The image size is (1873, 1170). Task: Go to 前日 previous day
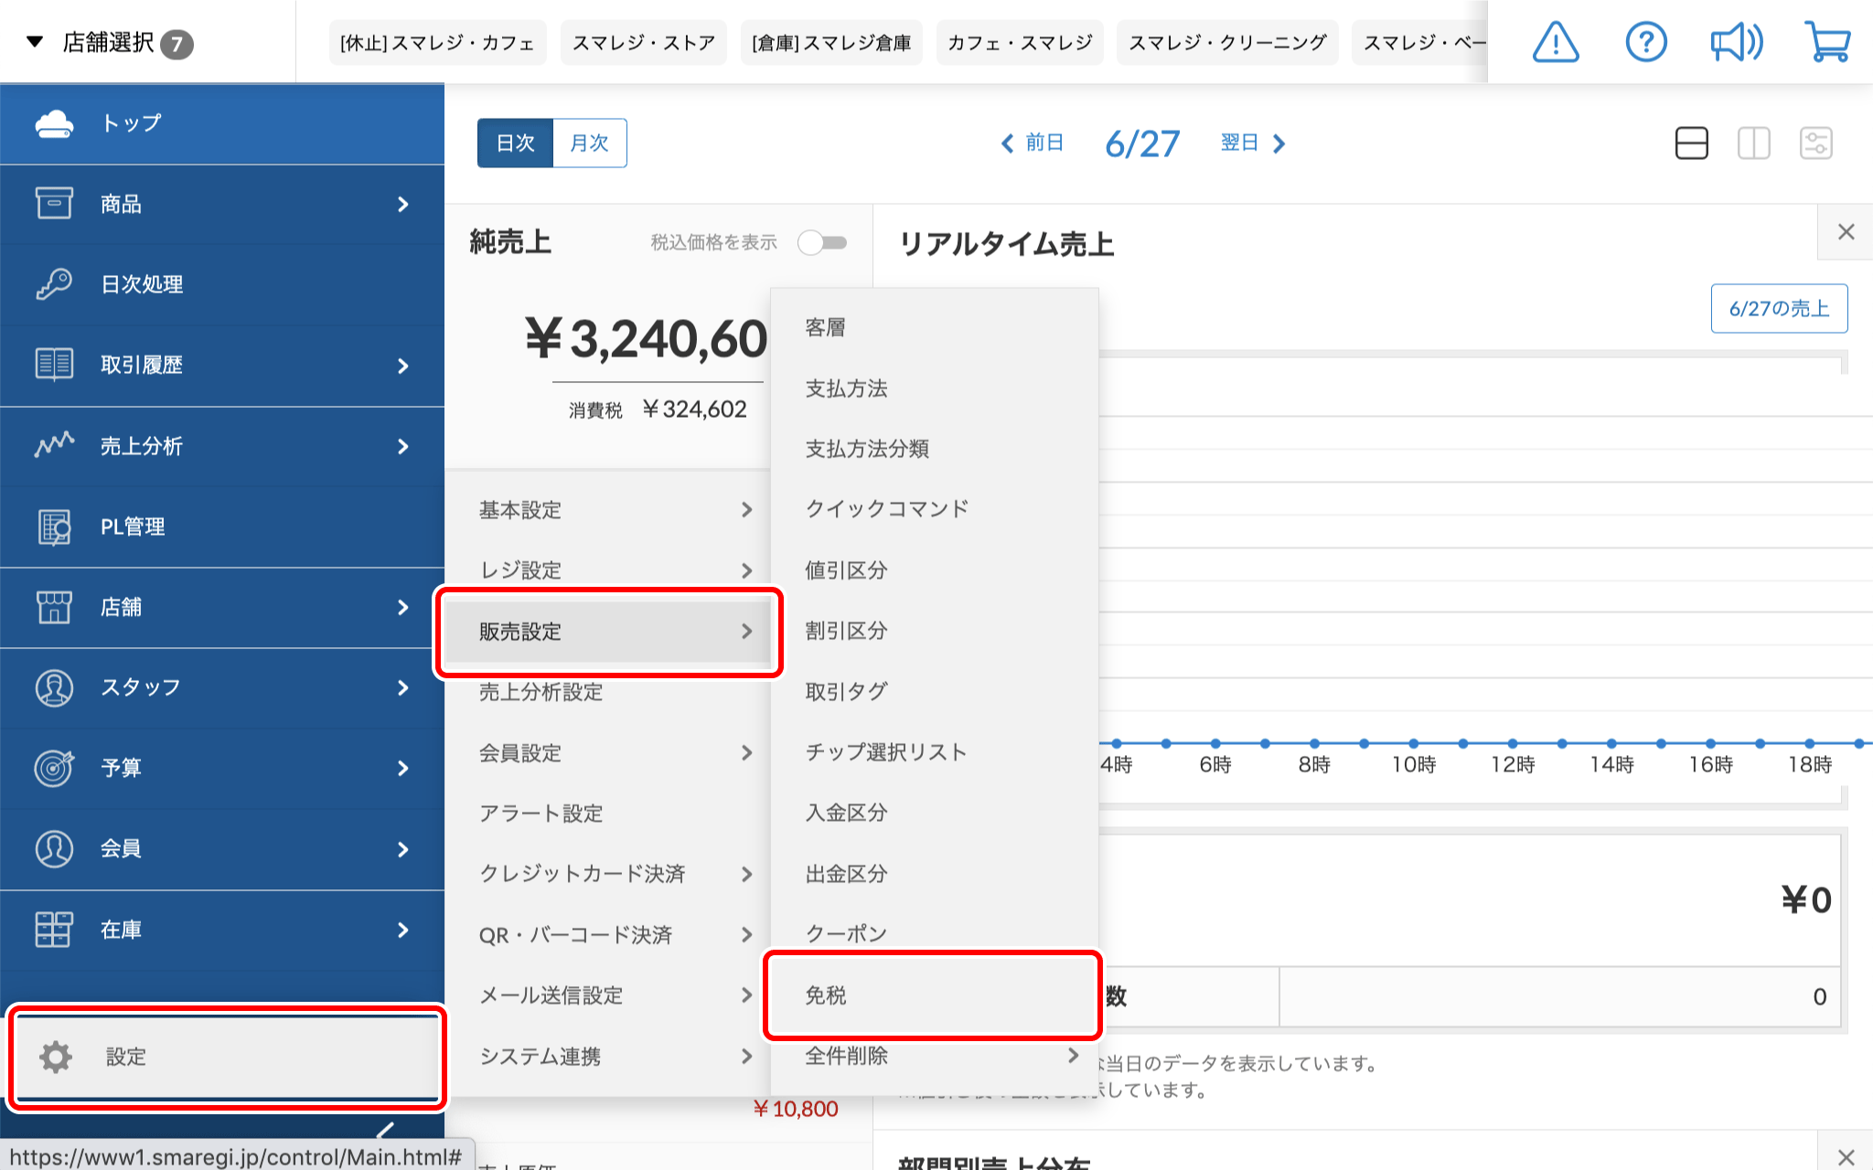click(1032, 144)
